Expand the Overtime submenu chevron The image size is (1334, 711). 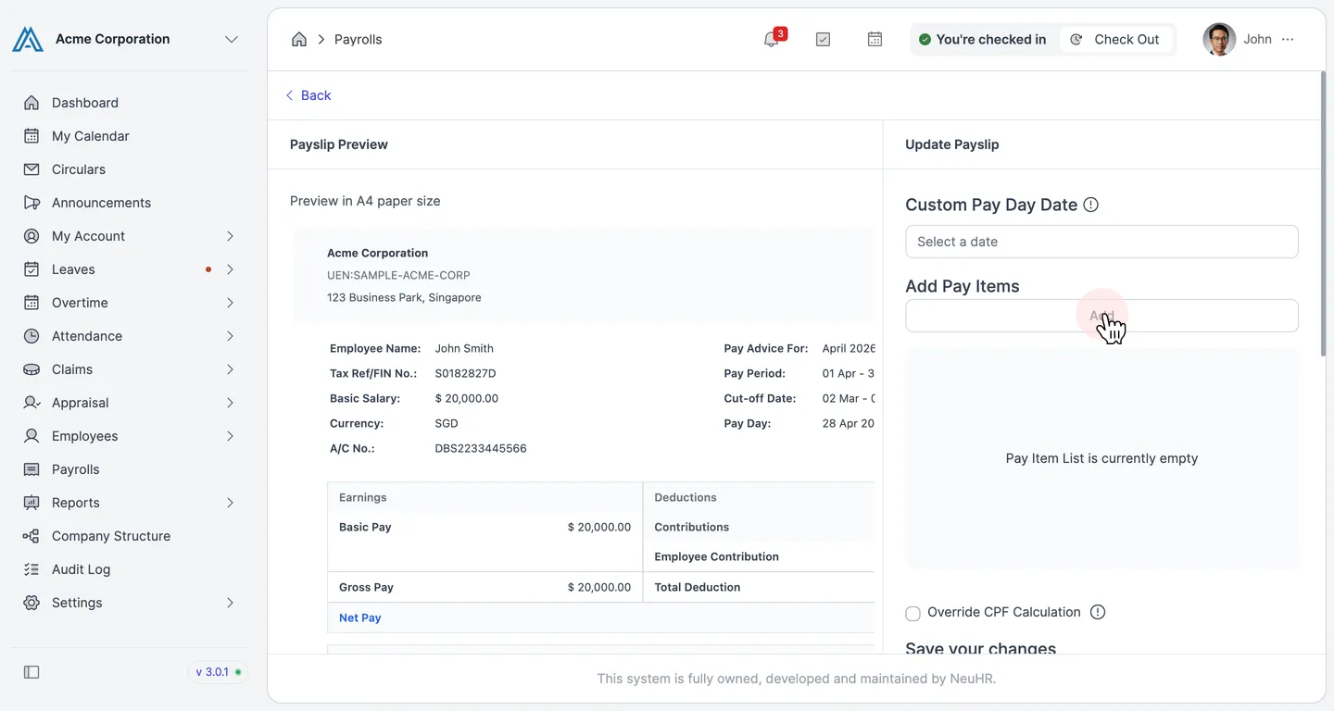230,303
